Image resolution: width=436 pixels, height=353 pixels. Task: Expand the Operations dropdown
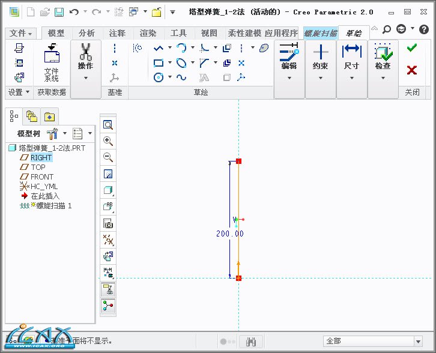point(85,77)
